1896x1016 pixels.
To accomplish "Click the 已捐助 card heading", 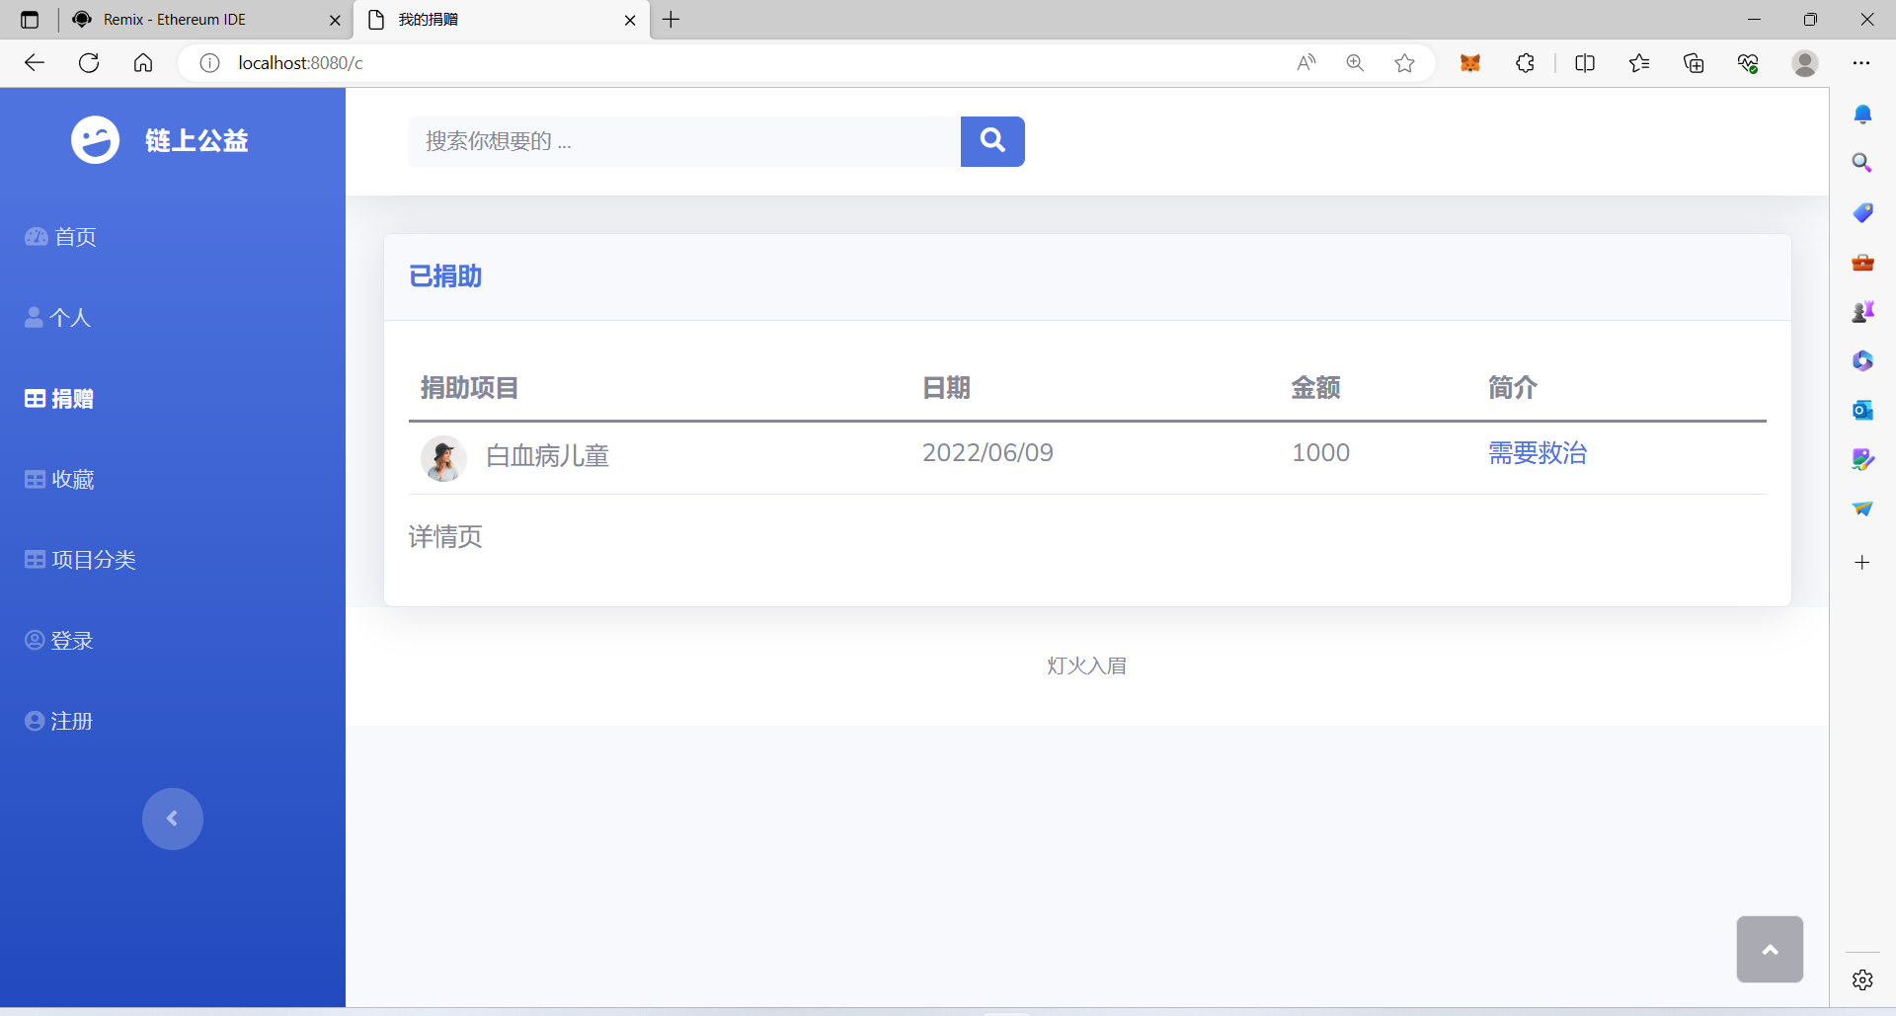I will tap(445, 276).
